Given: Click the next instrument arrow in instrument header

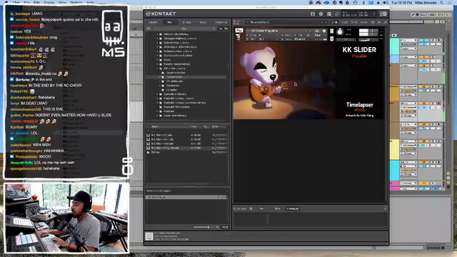Looking at the screenshot, I should click(310, 31).
